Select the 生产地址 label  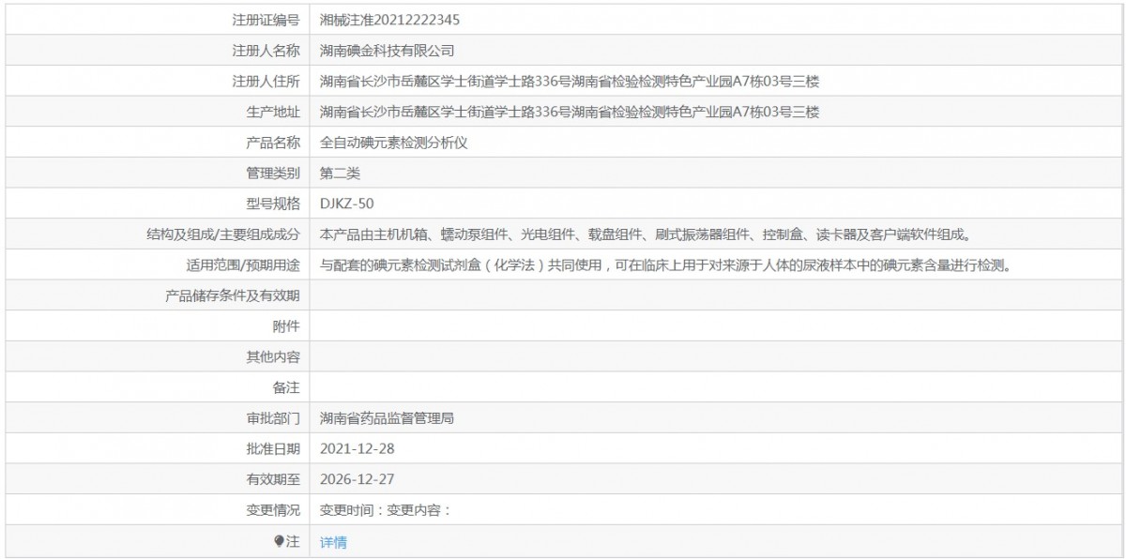coord(273,112)
